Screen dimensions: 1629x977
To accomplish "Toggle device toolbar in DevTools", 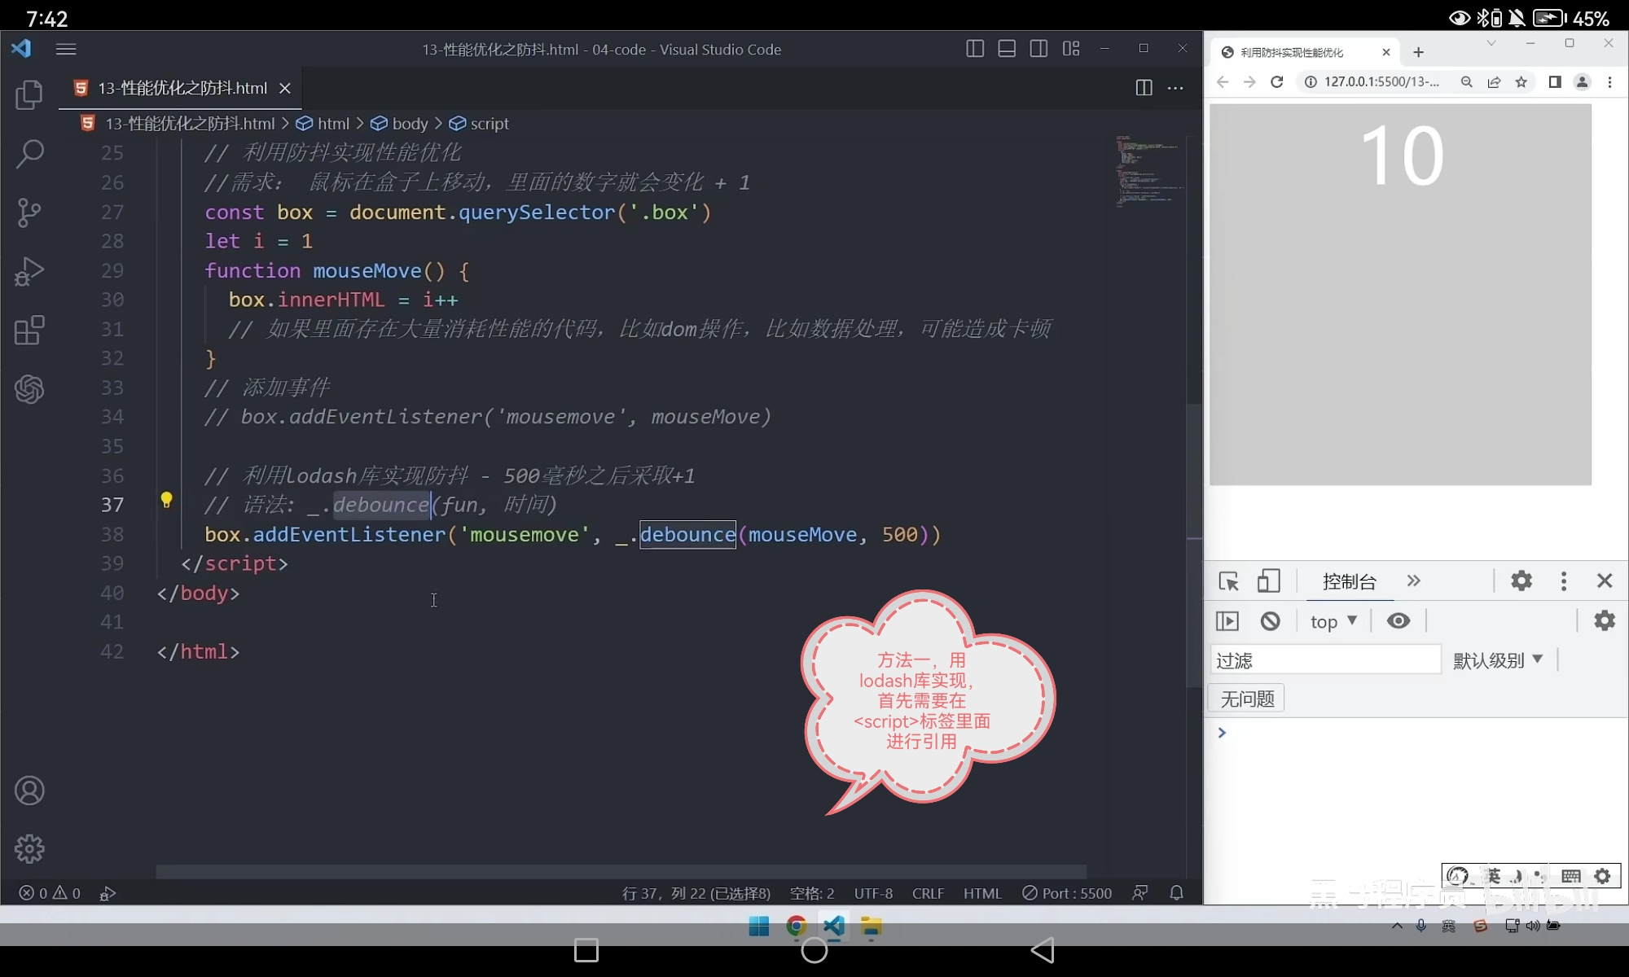I will click(x=1268, y=581).
